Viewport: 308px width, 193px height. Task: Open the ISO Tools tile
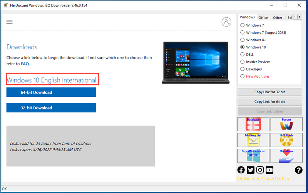(x=286, y=140)
